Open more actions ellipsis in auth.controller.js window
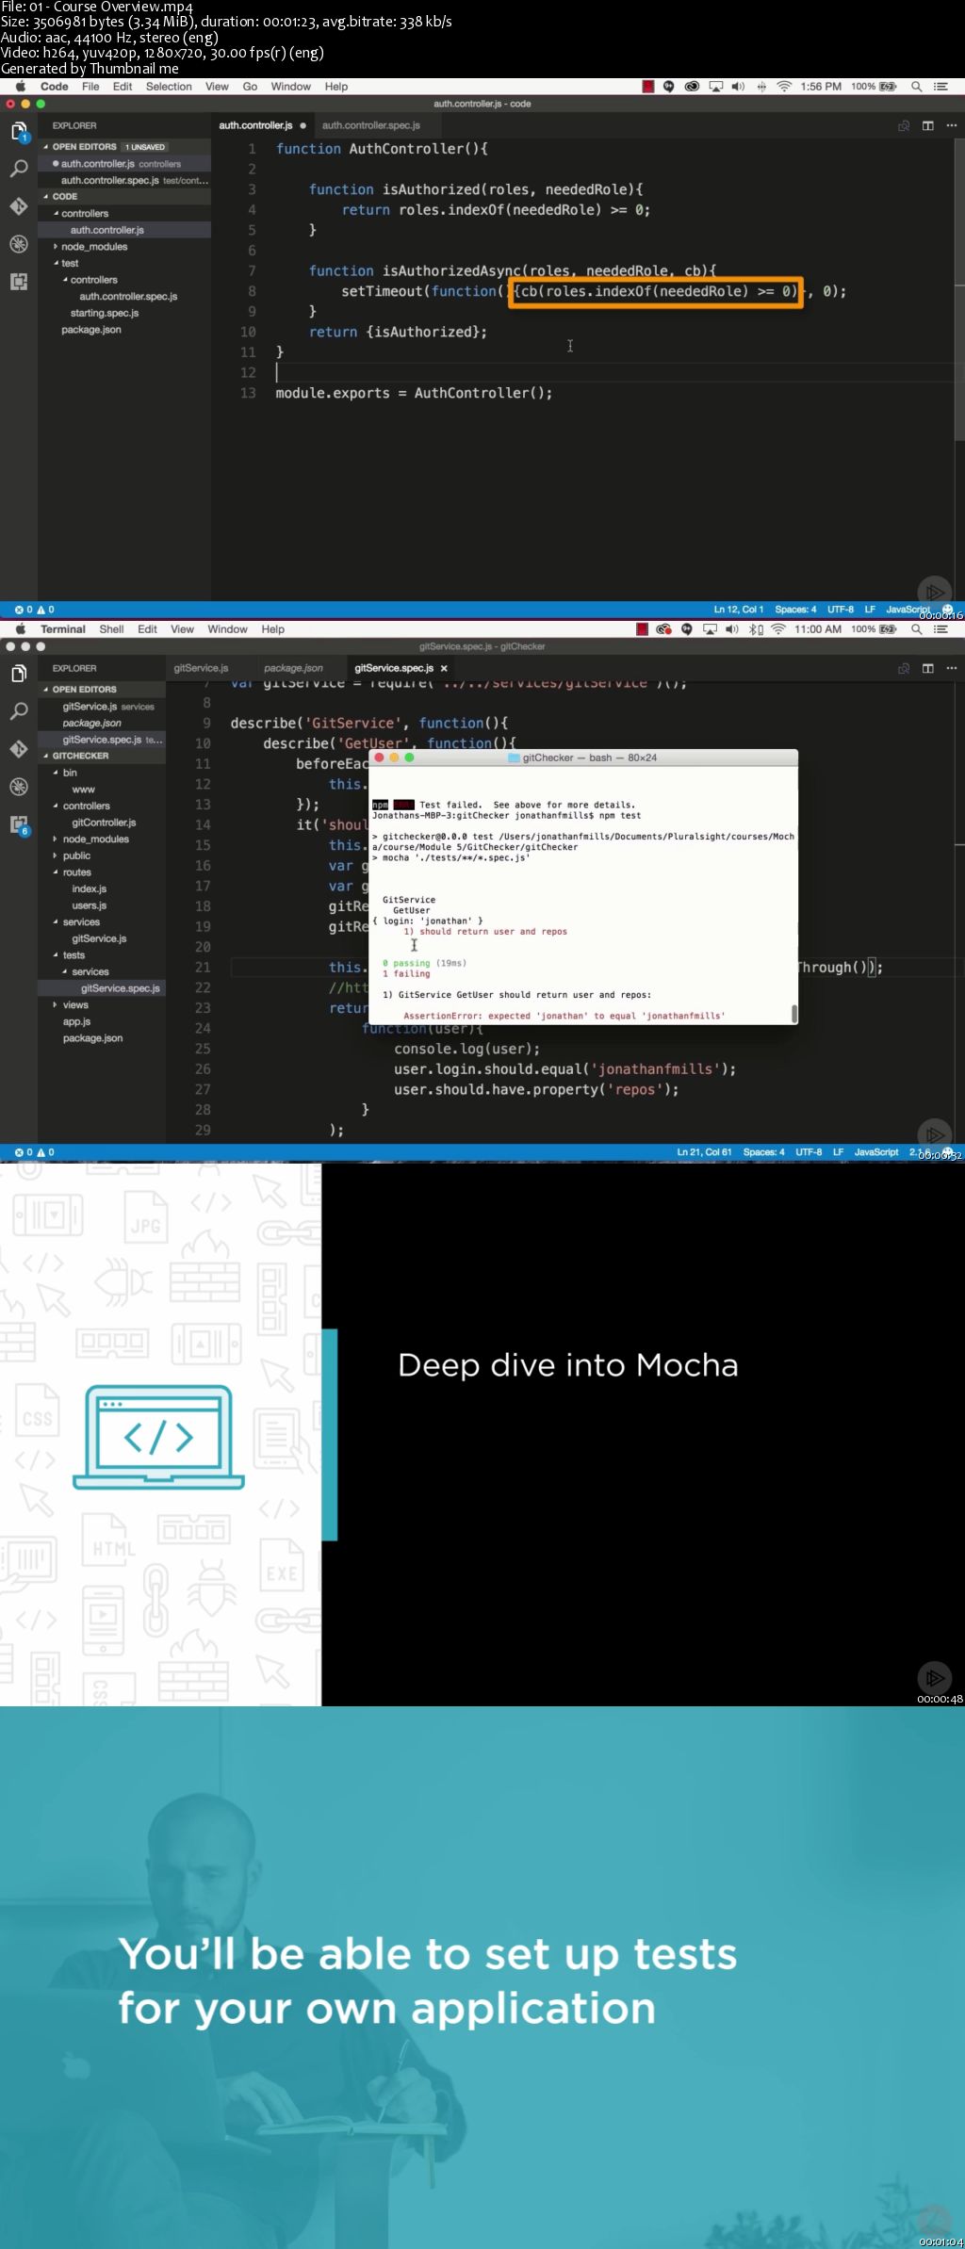 tap(951, 125)
